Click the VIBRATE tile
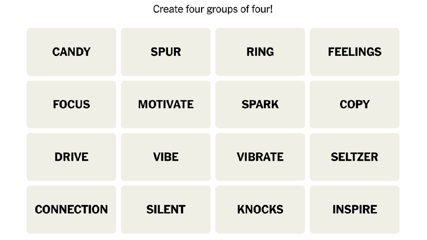This screenshot has height=240, width=427. click(260, 157)
